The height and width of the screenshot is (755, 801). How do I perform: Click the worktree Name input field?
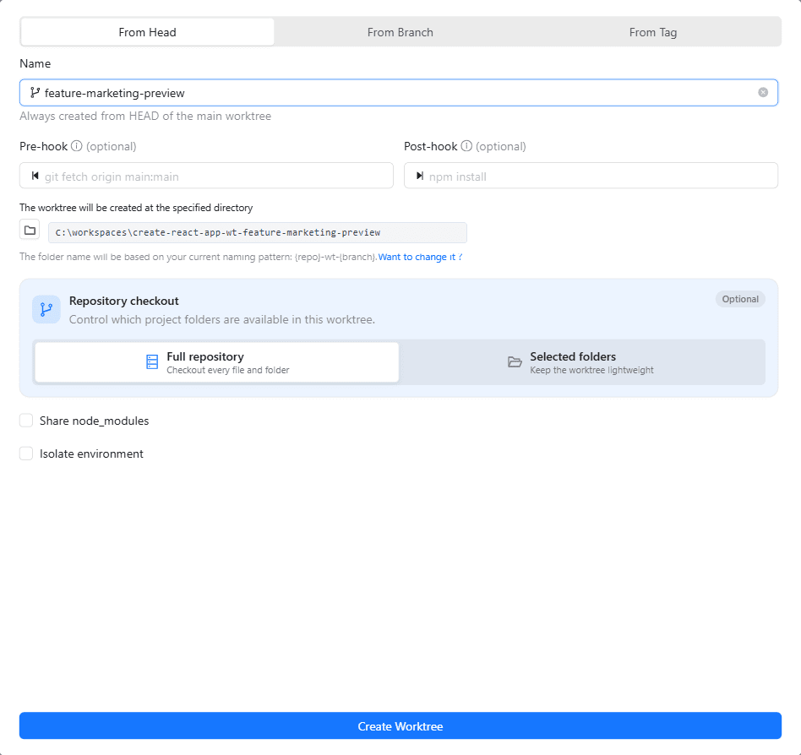pos(399,93)
